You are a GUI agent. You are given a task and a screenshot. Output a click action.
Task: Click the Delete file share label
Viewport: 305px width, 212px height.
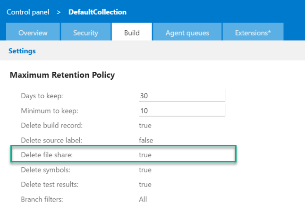tap(47, 155)
